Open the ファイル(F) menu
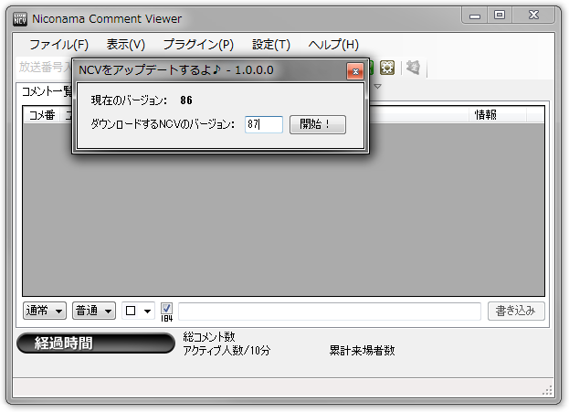 (x=58, y=45)
